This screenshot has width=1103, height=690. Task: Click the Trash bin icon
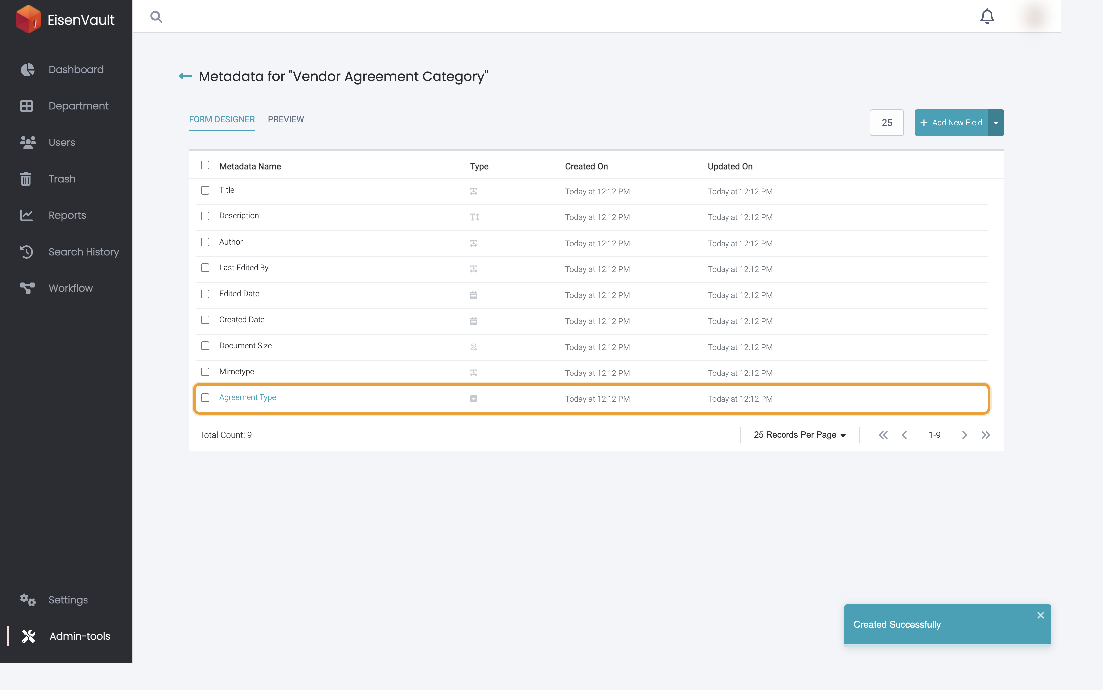(26, 179)
